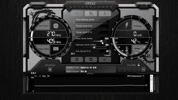Click the GPU chip icon in gauge
The width and height of the screenshot is (178, 100).
pos(56,26)
